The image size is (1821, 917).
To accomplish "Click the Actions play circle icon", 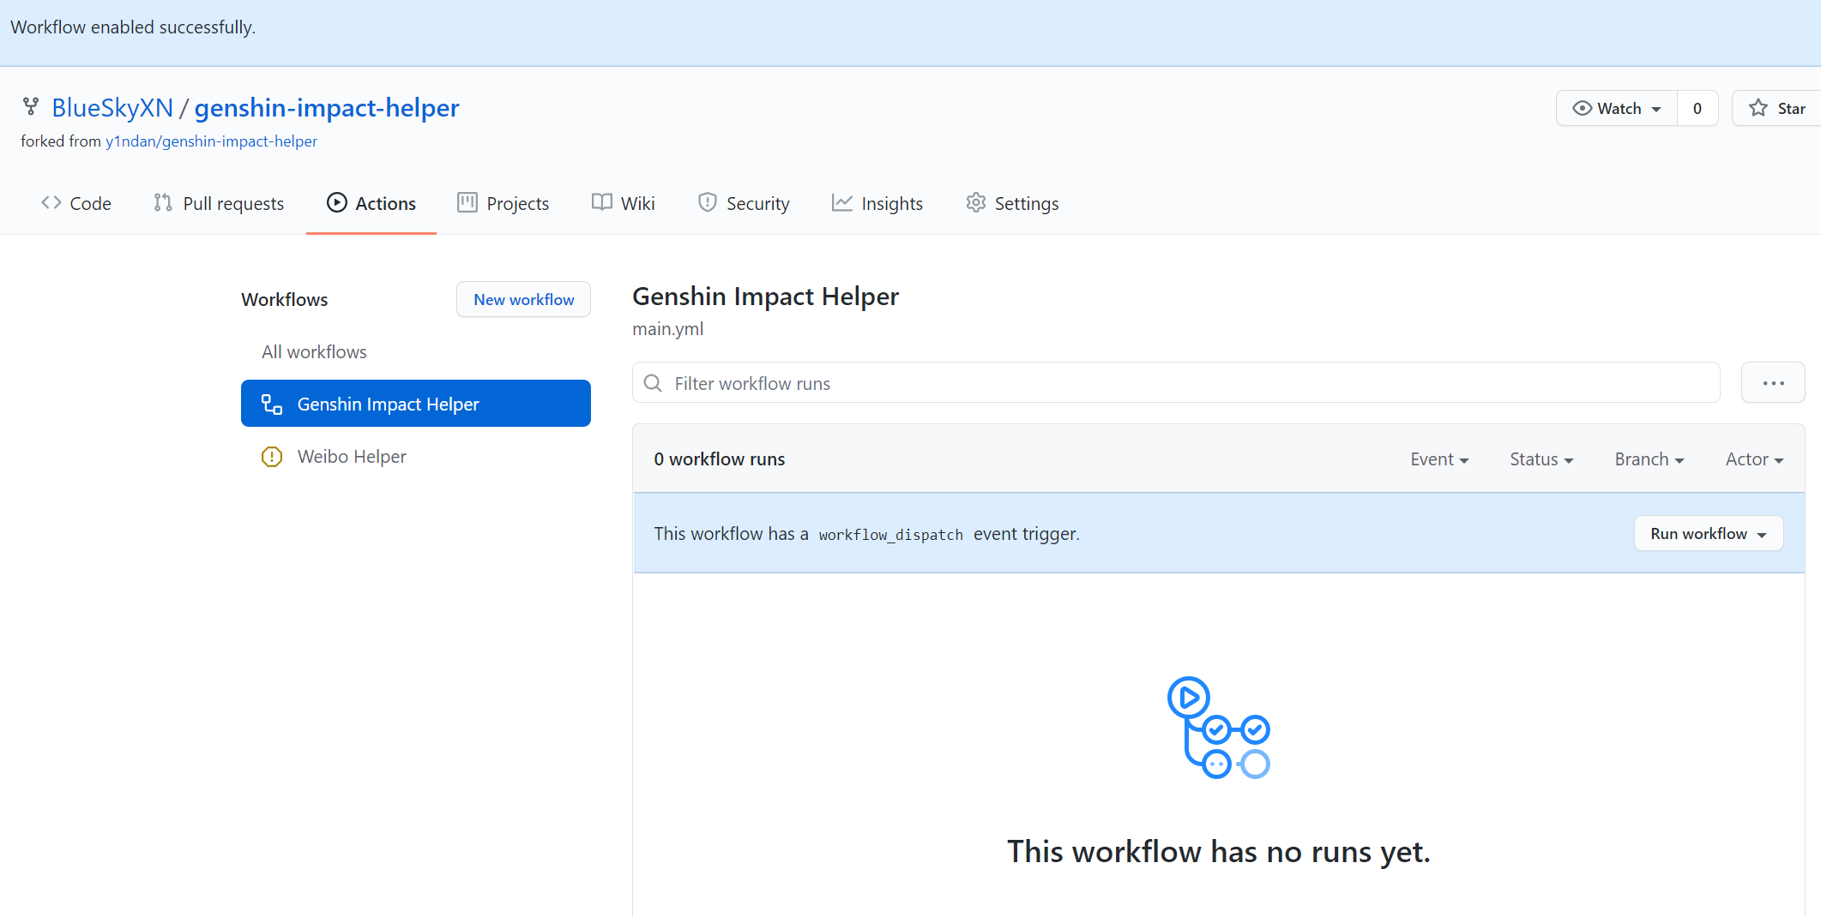I will pos(337,203).
